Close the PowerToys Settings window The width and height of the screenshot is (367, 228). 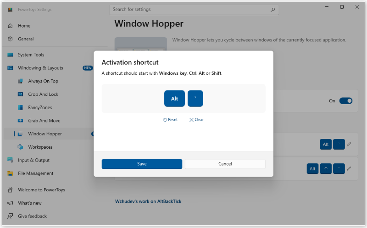(x=357, y=7)
